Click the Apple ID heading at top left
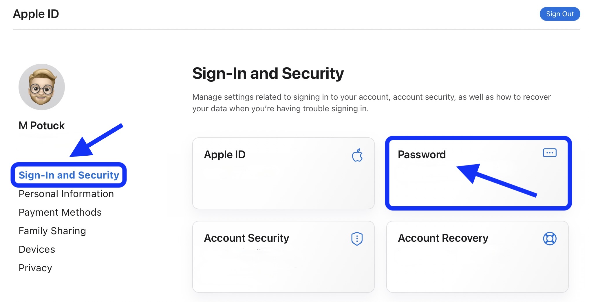Image resolution: width=589 pixels, height=302 pixels. tap(36, 14)
